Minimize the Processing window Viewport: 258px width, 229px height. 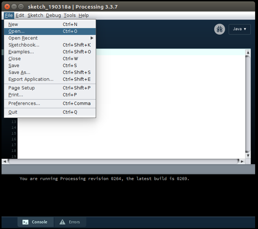tap(14, 7)
